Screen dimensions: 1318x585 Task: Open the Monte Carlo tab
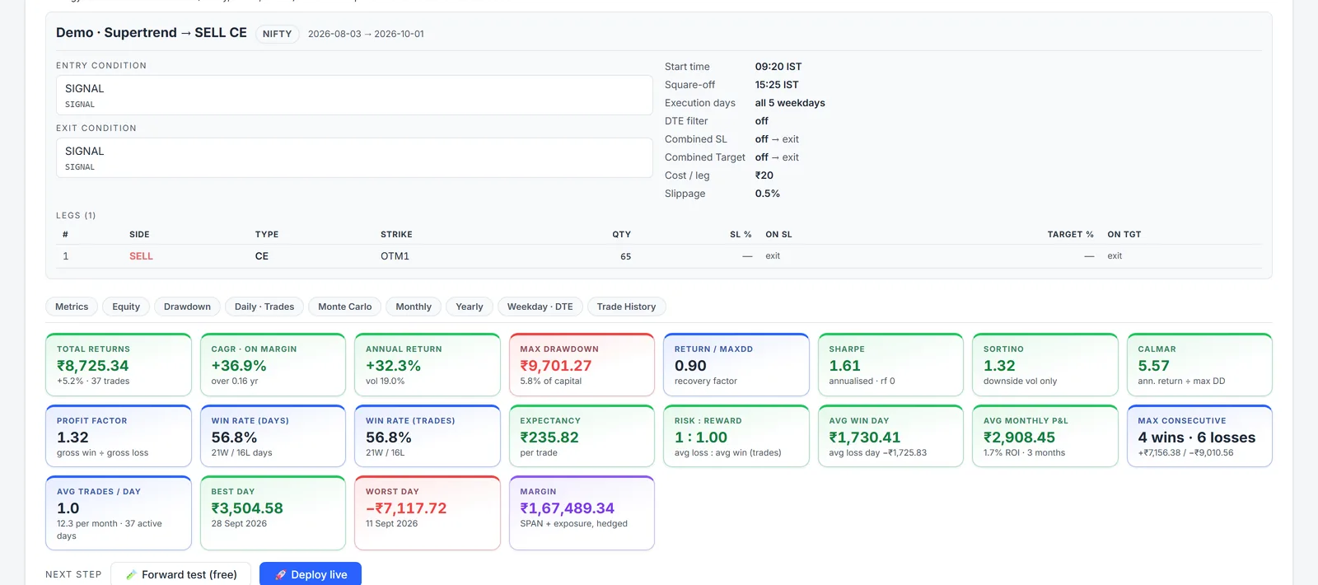345,307
